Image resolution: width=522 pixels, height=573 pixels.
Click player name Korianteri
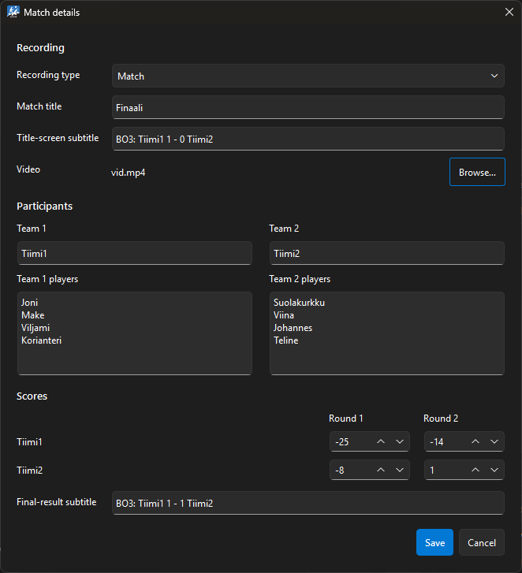(41, 340)
